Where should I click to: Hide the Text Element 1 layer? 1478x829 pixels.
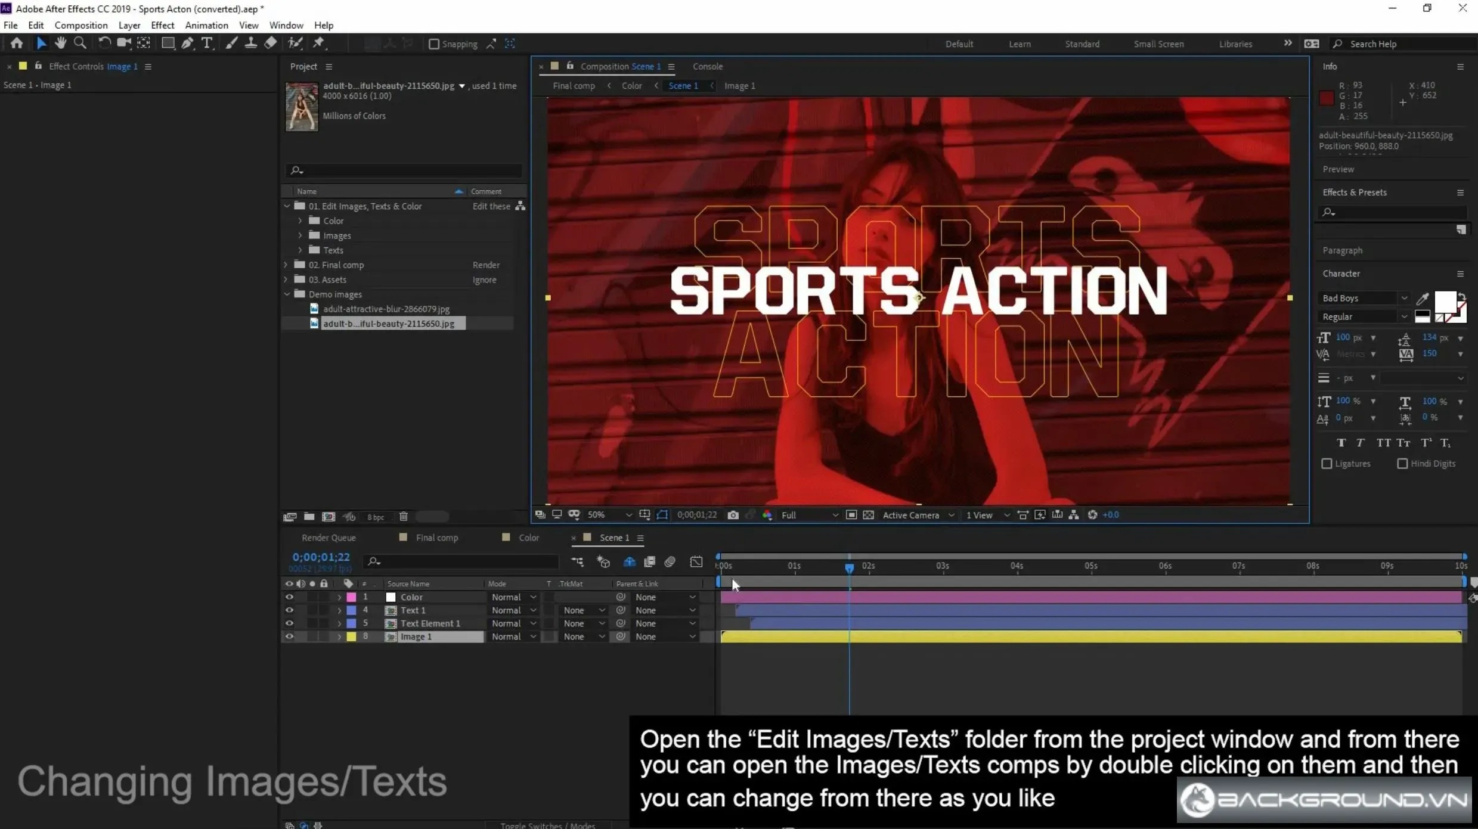tap(289, 623)
